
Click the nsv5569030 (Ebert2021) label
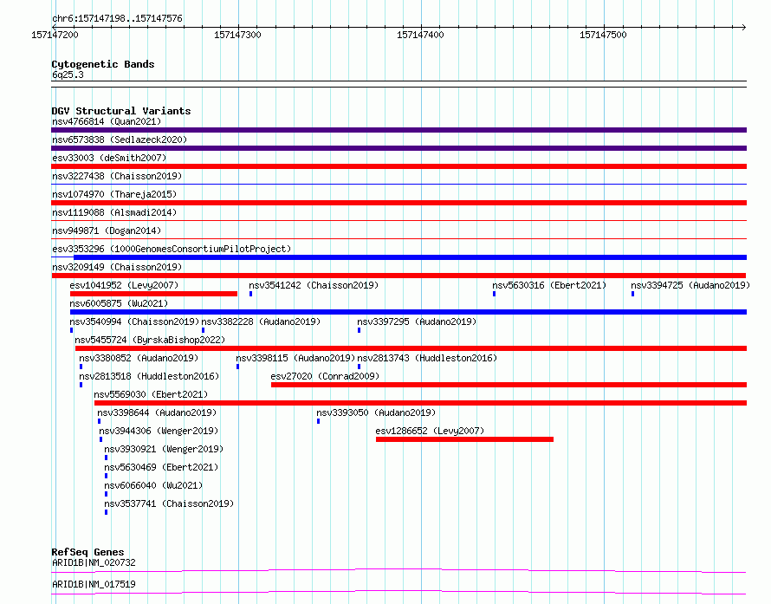[x=151, y=394]
